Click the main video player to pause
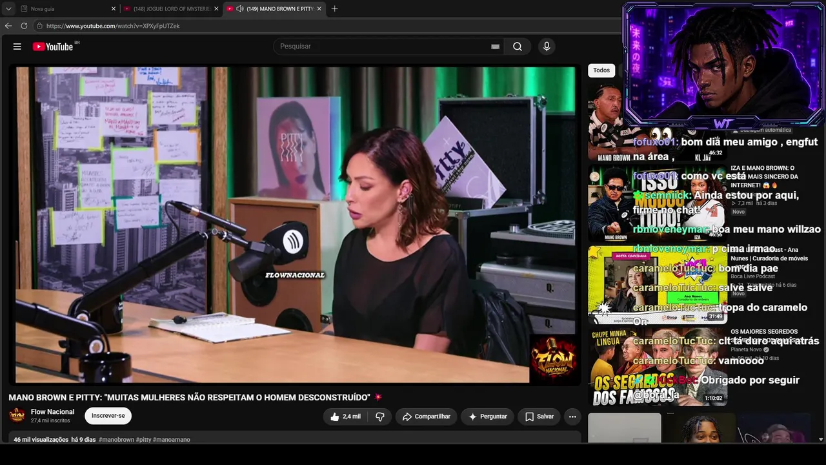The image size is (826, 465). [295, 225]
